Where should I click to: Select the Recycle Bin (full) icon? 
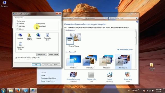[47, 37]
